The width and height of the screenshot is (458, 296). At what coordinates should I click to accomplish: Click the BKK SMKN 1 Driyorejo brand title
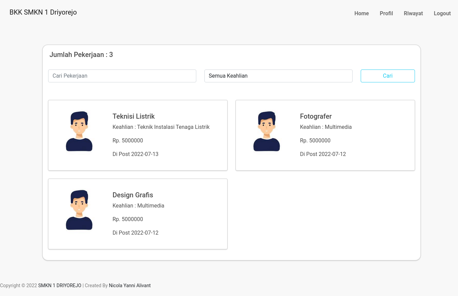pyautogui.click(x=43, y=13)
